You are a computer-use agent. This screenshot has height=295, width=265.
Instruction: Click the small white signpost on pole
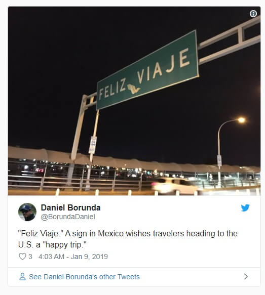coord(93,145)
